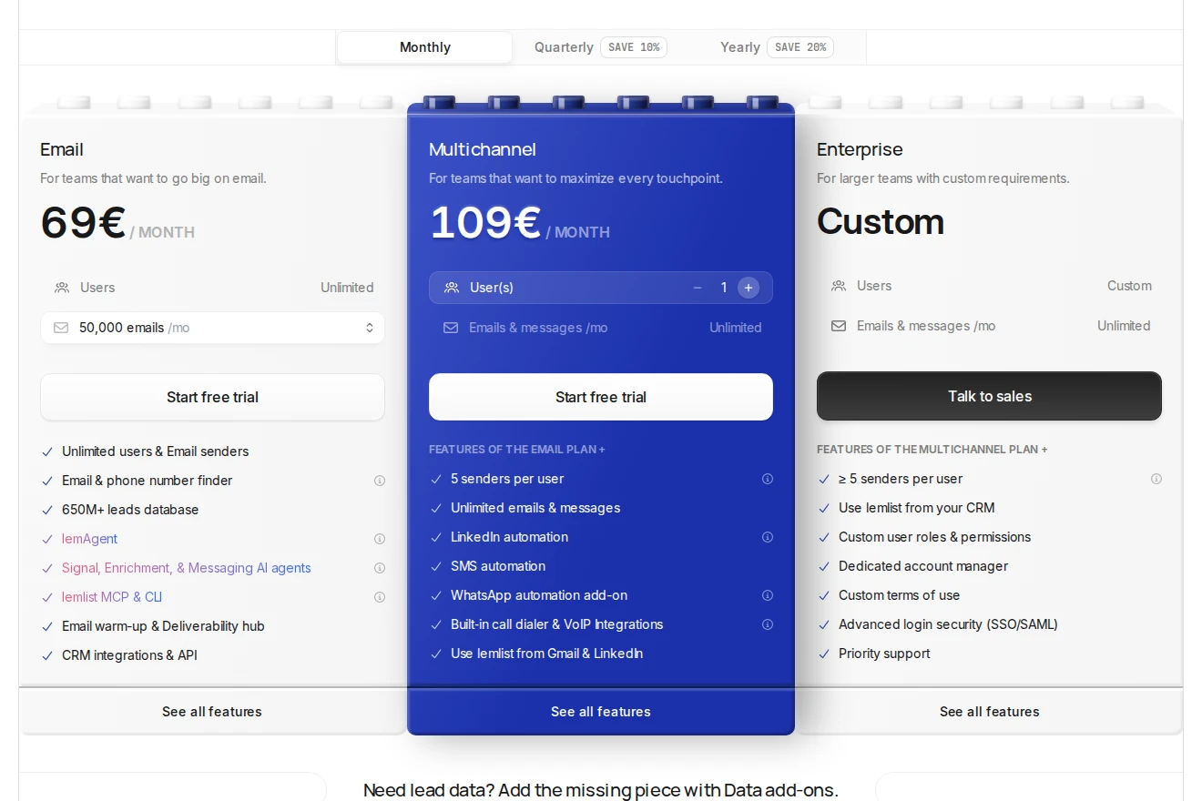Screen dimensions: 1202x801
Task: Open the lemAgent feature link
Action: pyautogui.click(x=89, y=539)
